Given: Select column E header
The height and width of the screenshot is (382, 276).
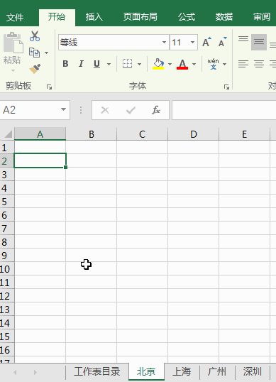Looking at the screenshot, I should pos(244,134).
